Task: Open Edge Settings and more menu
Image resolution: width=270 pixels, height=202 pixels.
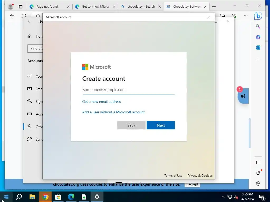Action: [246, 16]
